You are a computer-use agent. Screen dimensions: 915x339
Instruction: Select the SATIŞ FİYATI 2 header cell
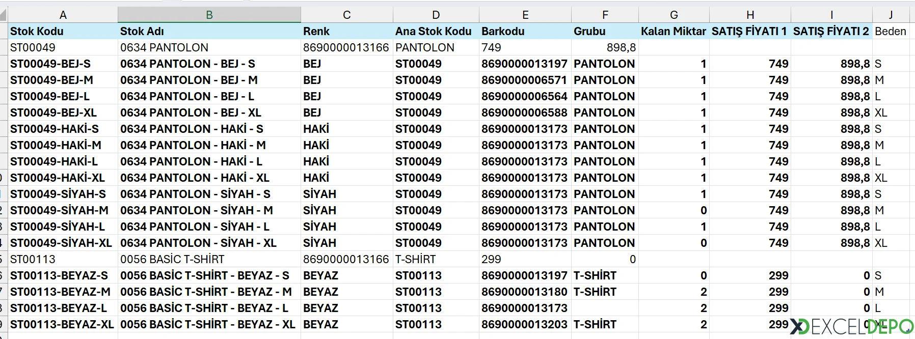(831, 31)
